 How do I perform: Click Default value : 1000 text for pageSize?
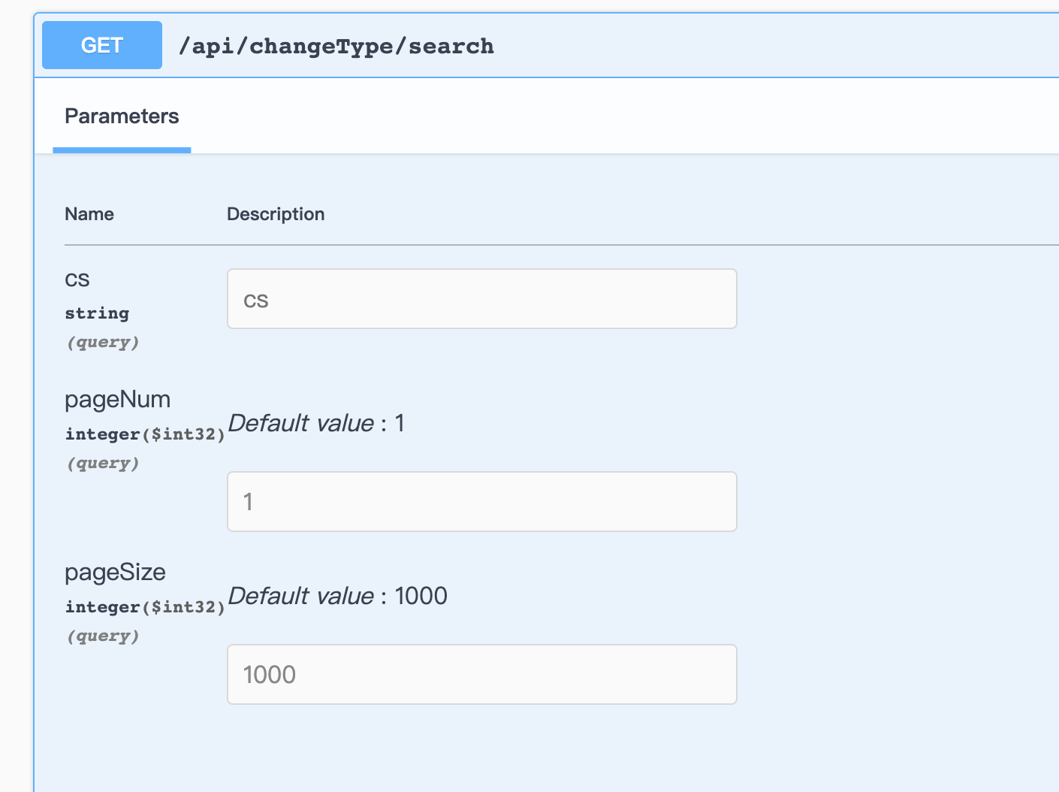point(336,596)
